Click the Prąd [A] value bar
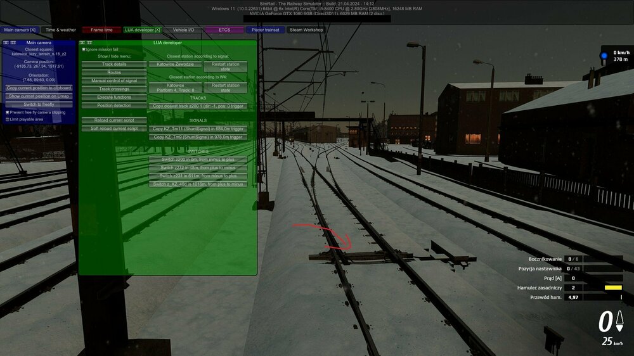 (603, 278)
